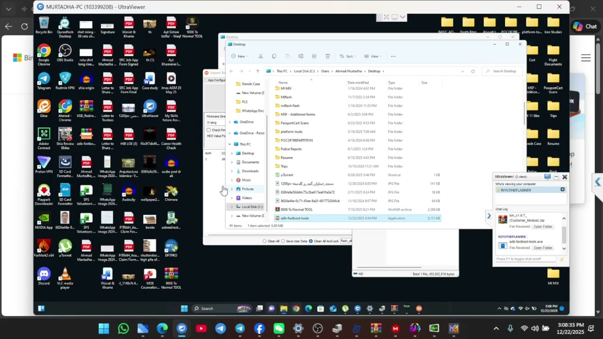Select the platform-tools folder row
Image resolution: width=603 pixels, height=339 pixels.
coord(358,132)
